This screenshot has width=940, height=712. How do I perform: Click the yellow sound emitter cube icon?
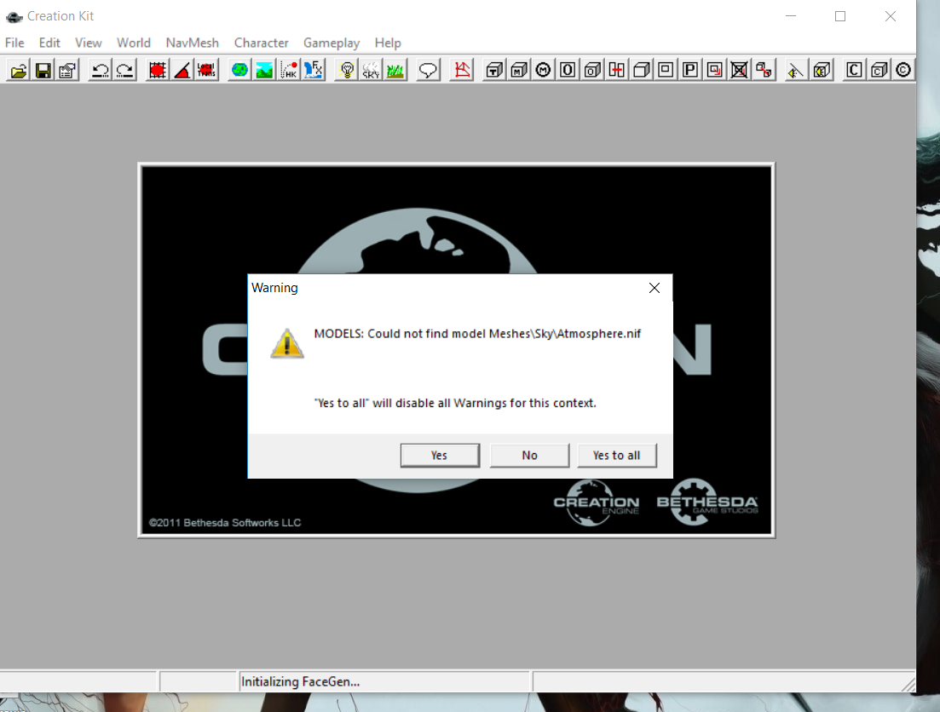tap(822, 70)
